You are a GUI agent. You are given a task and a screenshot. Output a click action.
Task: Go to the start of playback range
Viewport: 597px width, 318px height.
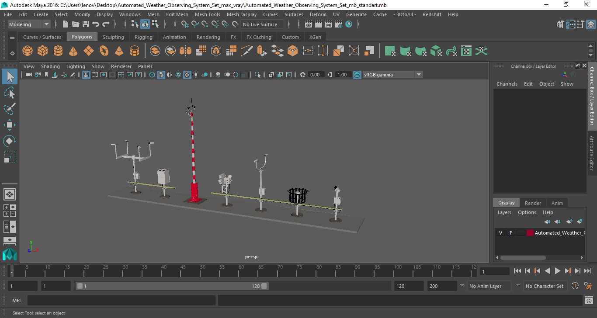point(517,271)
